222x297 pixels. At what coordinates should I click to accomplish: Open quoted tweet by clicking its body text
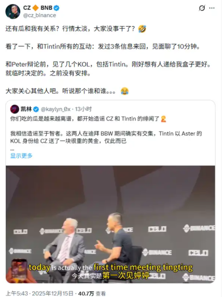(106, 137)
